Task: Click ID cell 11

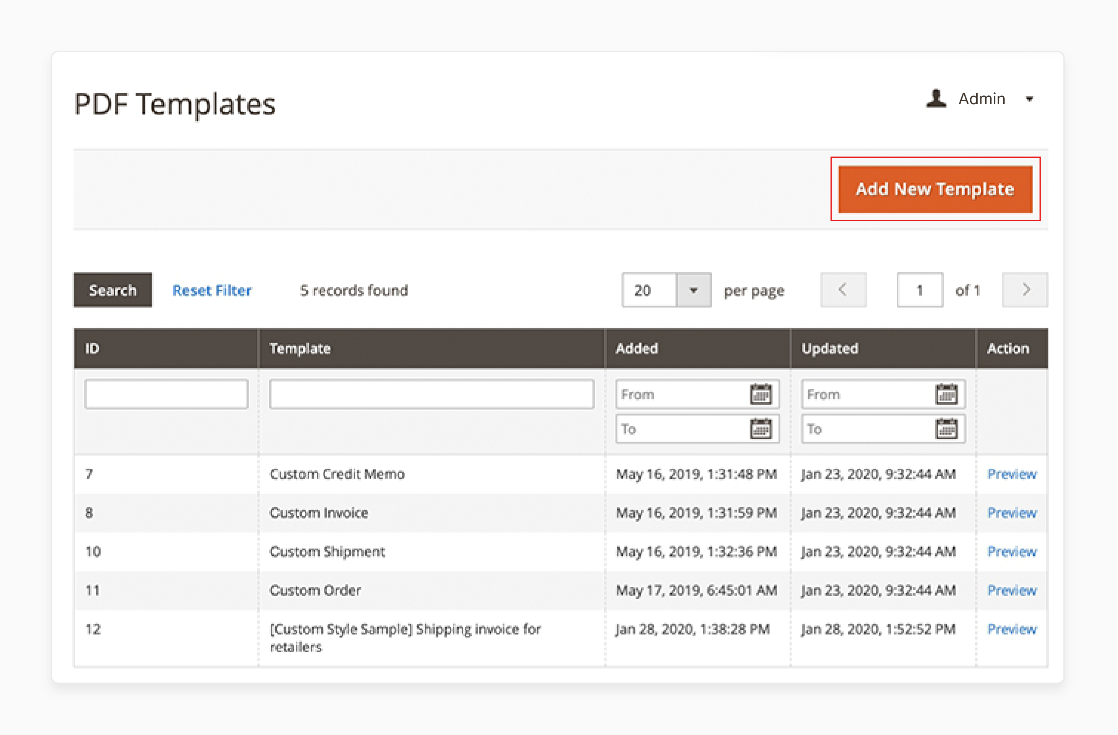Action: [92, 590]
